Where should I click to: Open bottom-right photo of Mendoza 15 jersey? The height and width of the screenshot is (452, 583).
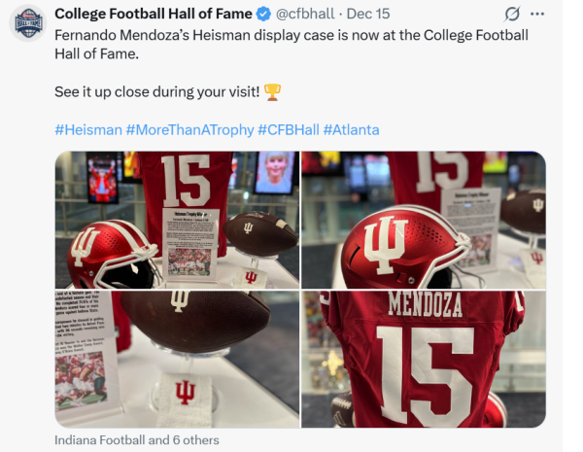pos(423,359)
